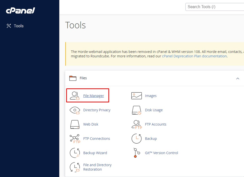Open the File Manager link

(93, 96)
